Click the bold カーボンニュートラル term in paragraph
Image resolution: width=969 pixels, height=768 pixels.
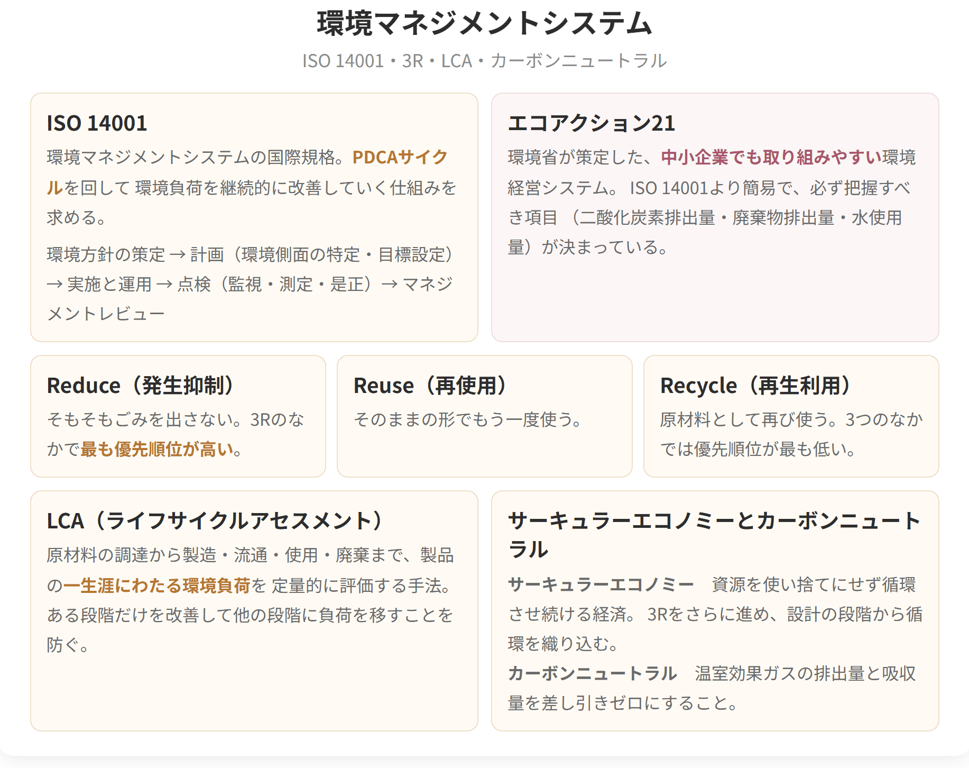click(x=593, y=673)
